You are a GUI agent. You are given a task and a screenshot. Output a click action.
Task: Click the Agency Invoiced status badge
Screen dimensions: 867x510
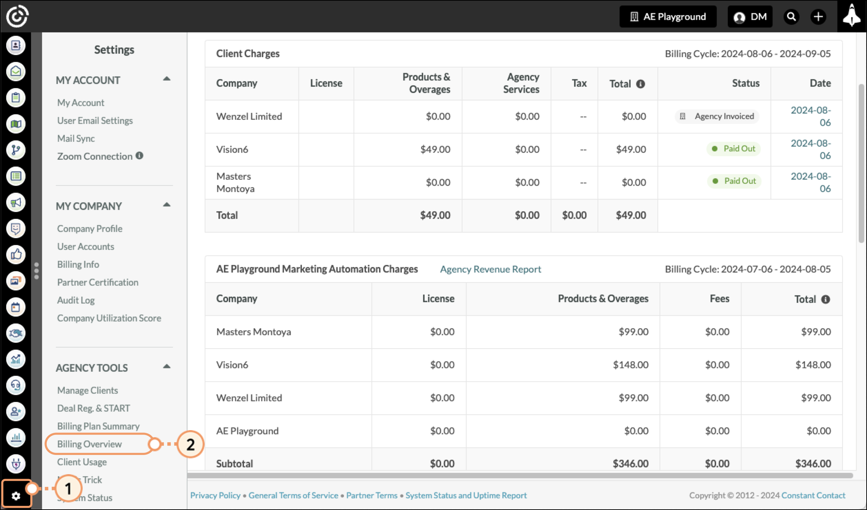point(717,116)
